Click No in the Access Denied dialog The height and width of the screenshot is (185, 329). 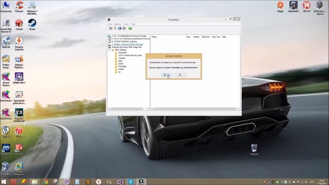coord(180,75)
